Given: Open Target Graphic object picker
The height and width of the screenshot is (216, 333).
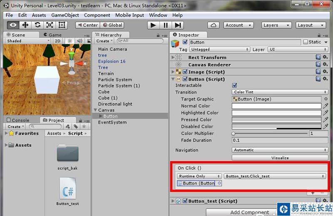Looking at the screenshot, I should [326, 99].
